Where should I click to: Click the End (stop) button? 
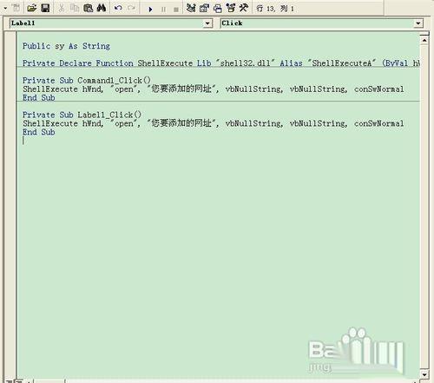176,10
